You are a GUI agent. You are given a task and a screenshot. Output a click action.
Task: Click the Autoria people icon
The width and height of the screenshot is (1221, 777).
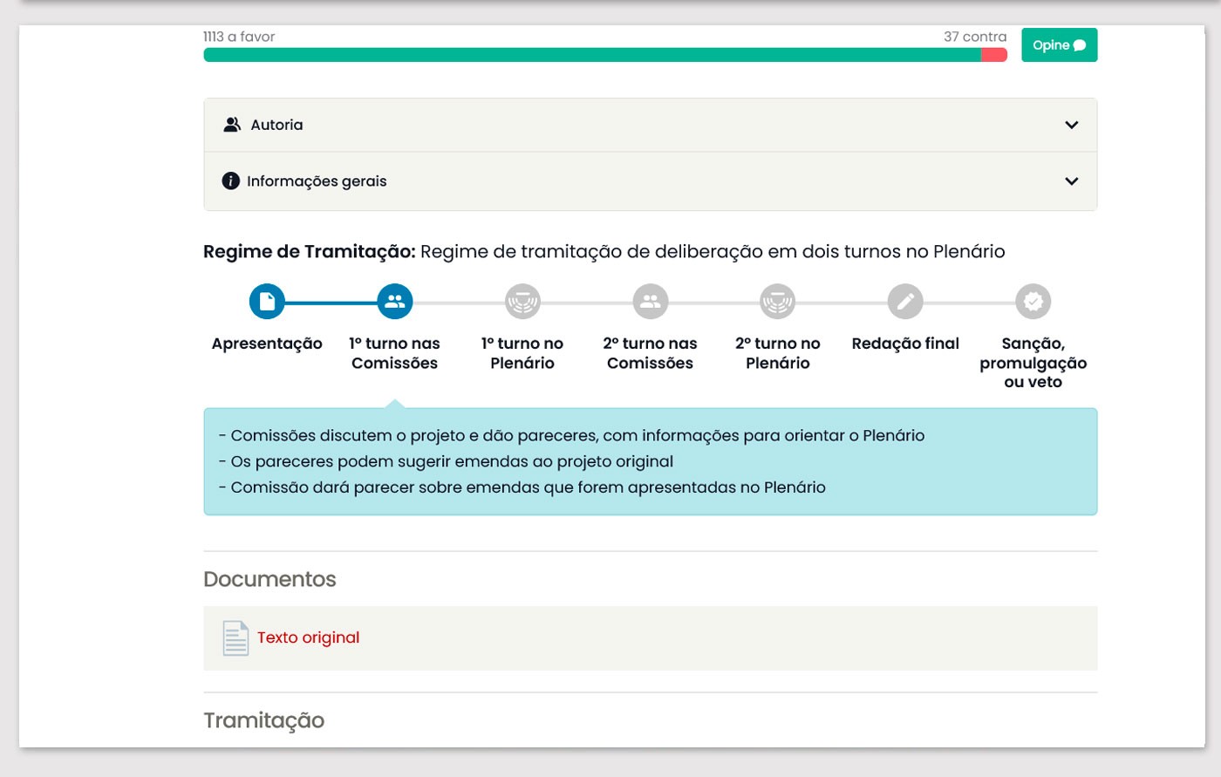point(232,125)
